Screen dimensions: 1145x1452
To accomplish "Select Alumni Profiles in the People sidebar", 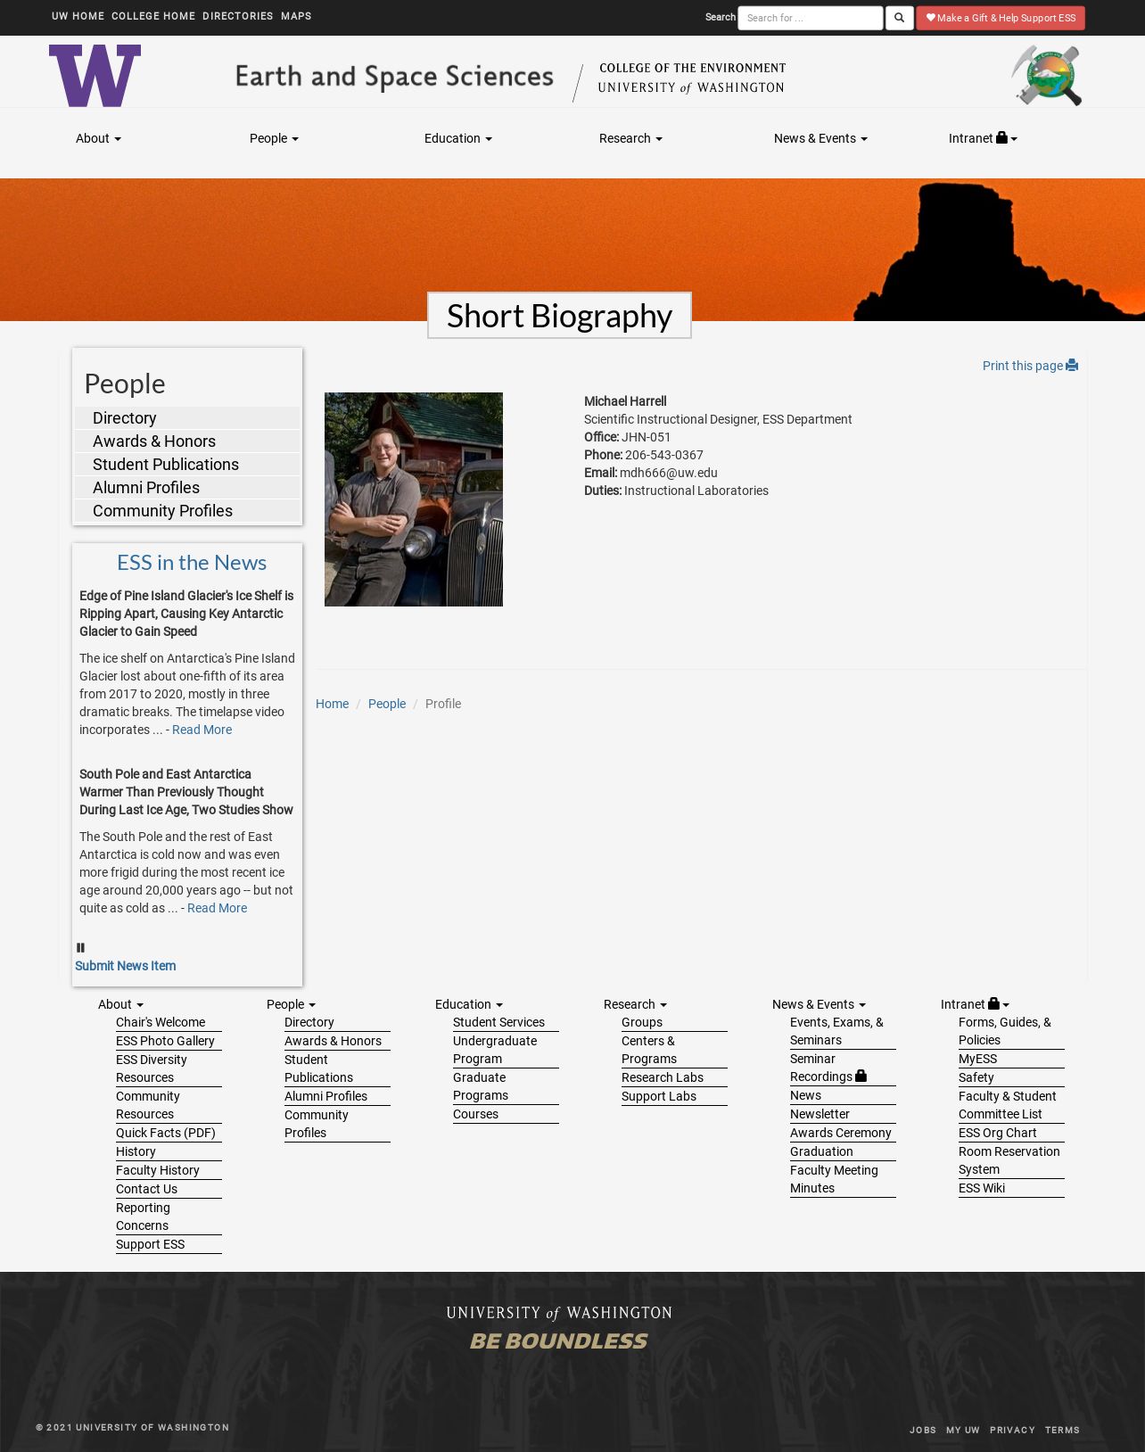I will [x=187, y=488].
